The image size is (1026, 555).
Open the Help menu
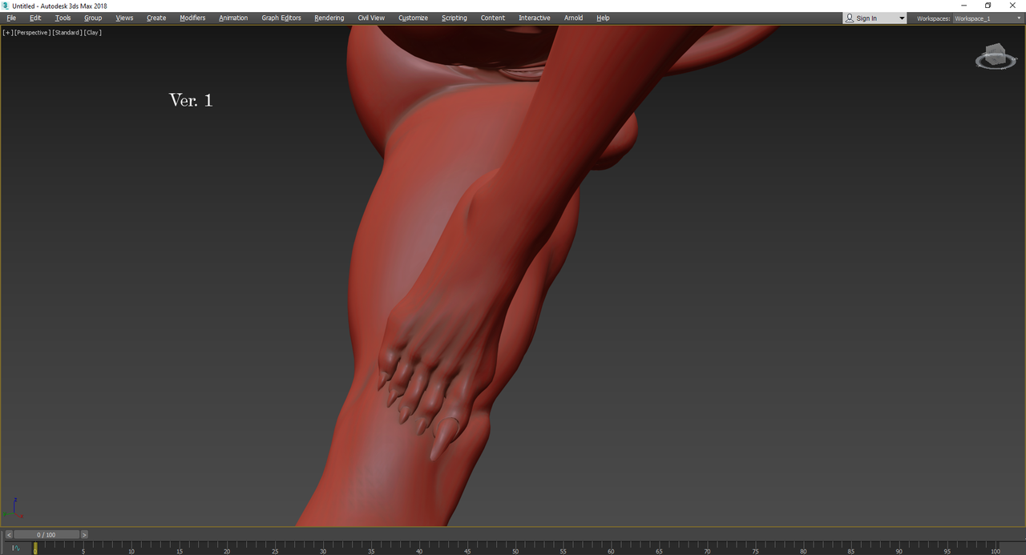pyautogui.click(x=603, y=18)
